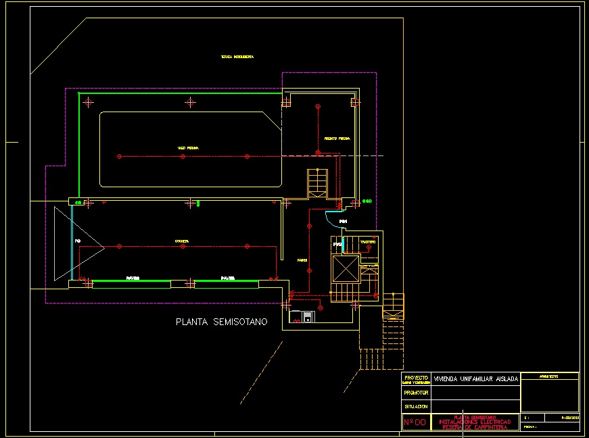This screenshot has width=589, height=438.
Task: Select the E : scale label
Action: (x=527, y=418)
